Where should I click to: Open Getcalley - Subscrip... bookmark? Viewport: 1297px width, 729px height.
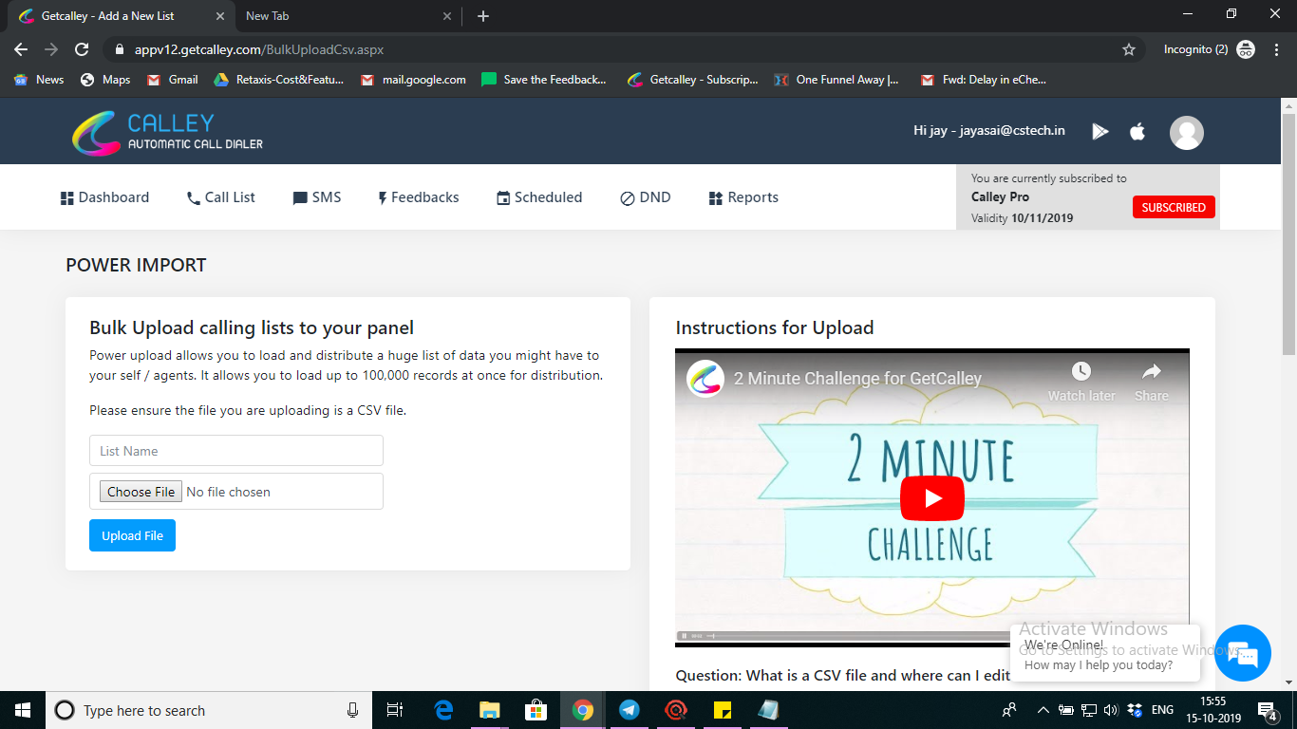click(x=693, y=80)
